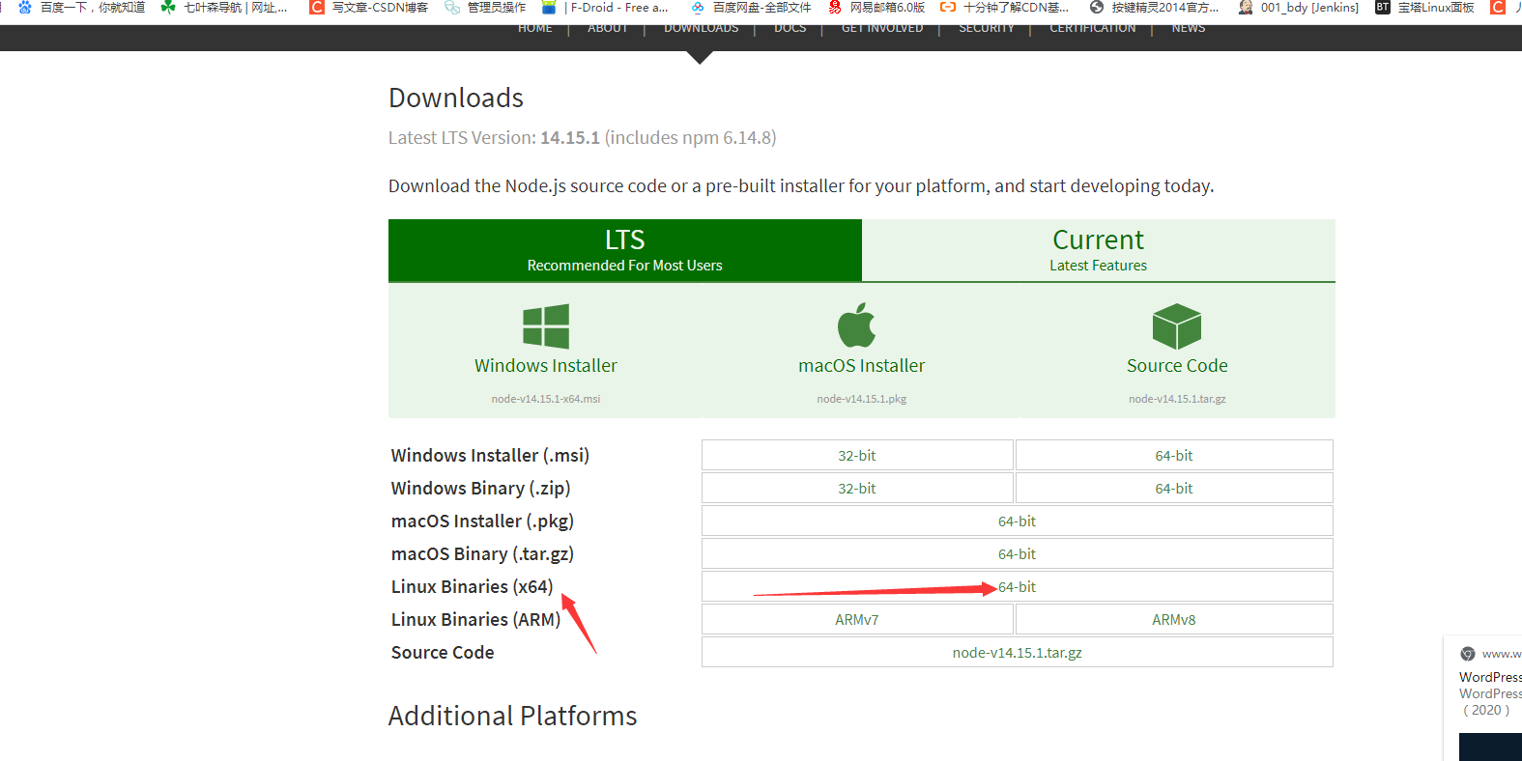Open the NEWS nav item
Image resolution: width=1522 pixels, height=761 pixels.
pyautogui.click(x=1189, y=29)
